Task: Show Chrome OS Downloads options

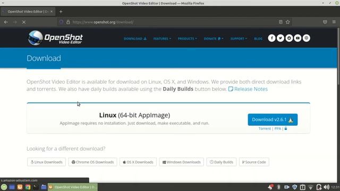Action: point(92,162)
